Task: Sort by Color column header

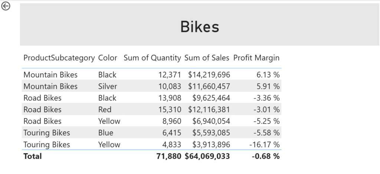Action: click(x=108, y=58)
